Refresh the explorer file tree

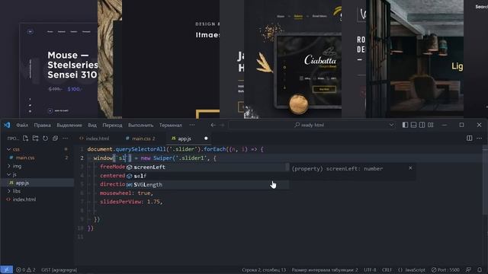[46, 139]
